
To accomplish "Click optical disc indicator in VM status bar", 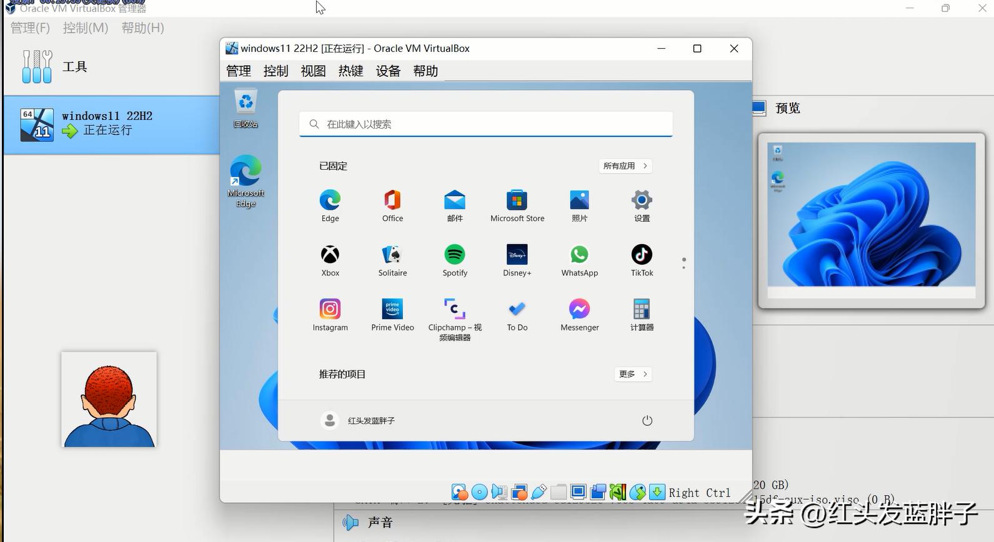I will click(479, 492).
